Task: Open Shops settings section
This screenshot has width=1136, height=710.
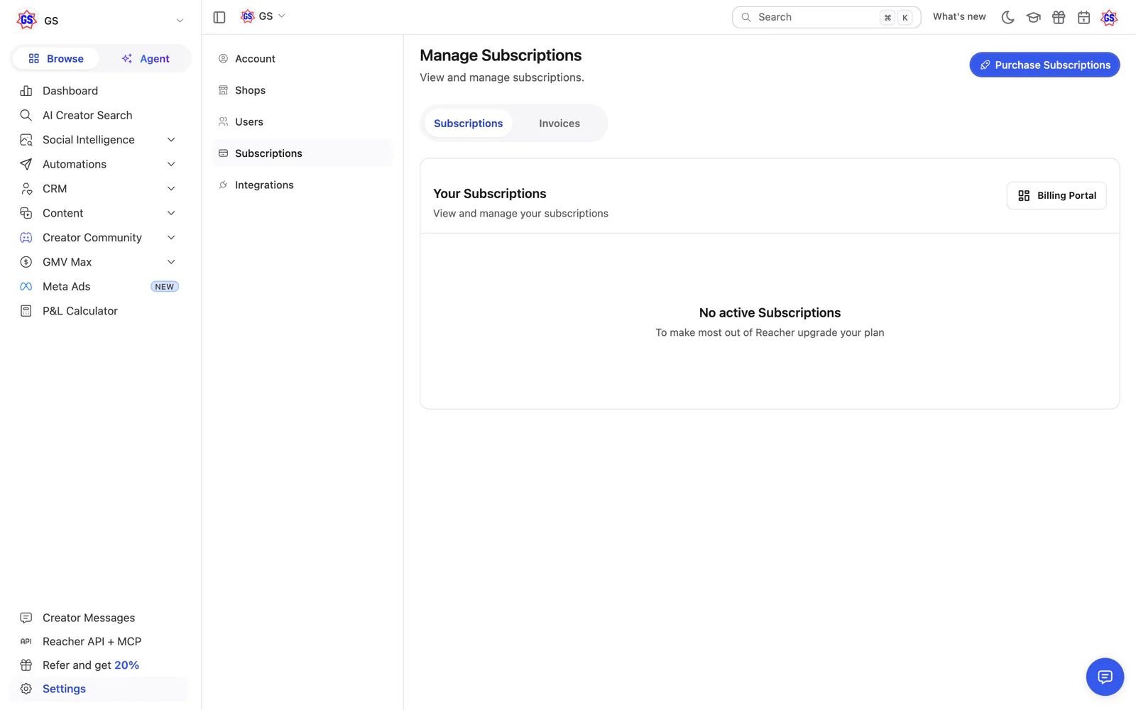Action: [x=302, y=90]
